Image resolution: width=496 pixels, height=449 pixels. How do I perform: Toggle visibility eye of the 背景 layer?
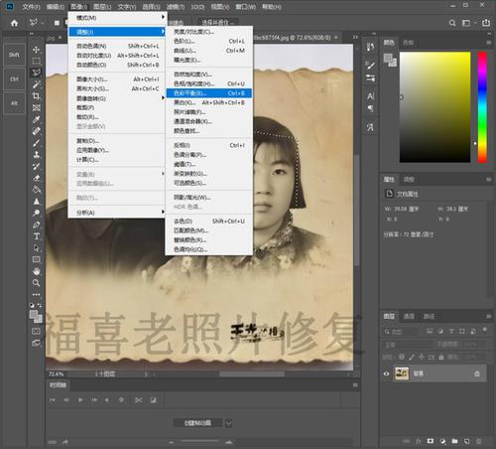pos(386,374)
